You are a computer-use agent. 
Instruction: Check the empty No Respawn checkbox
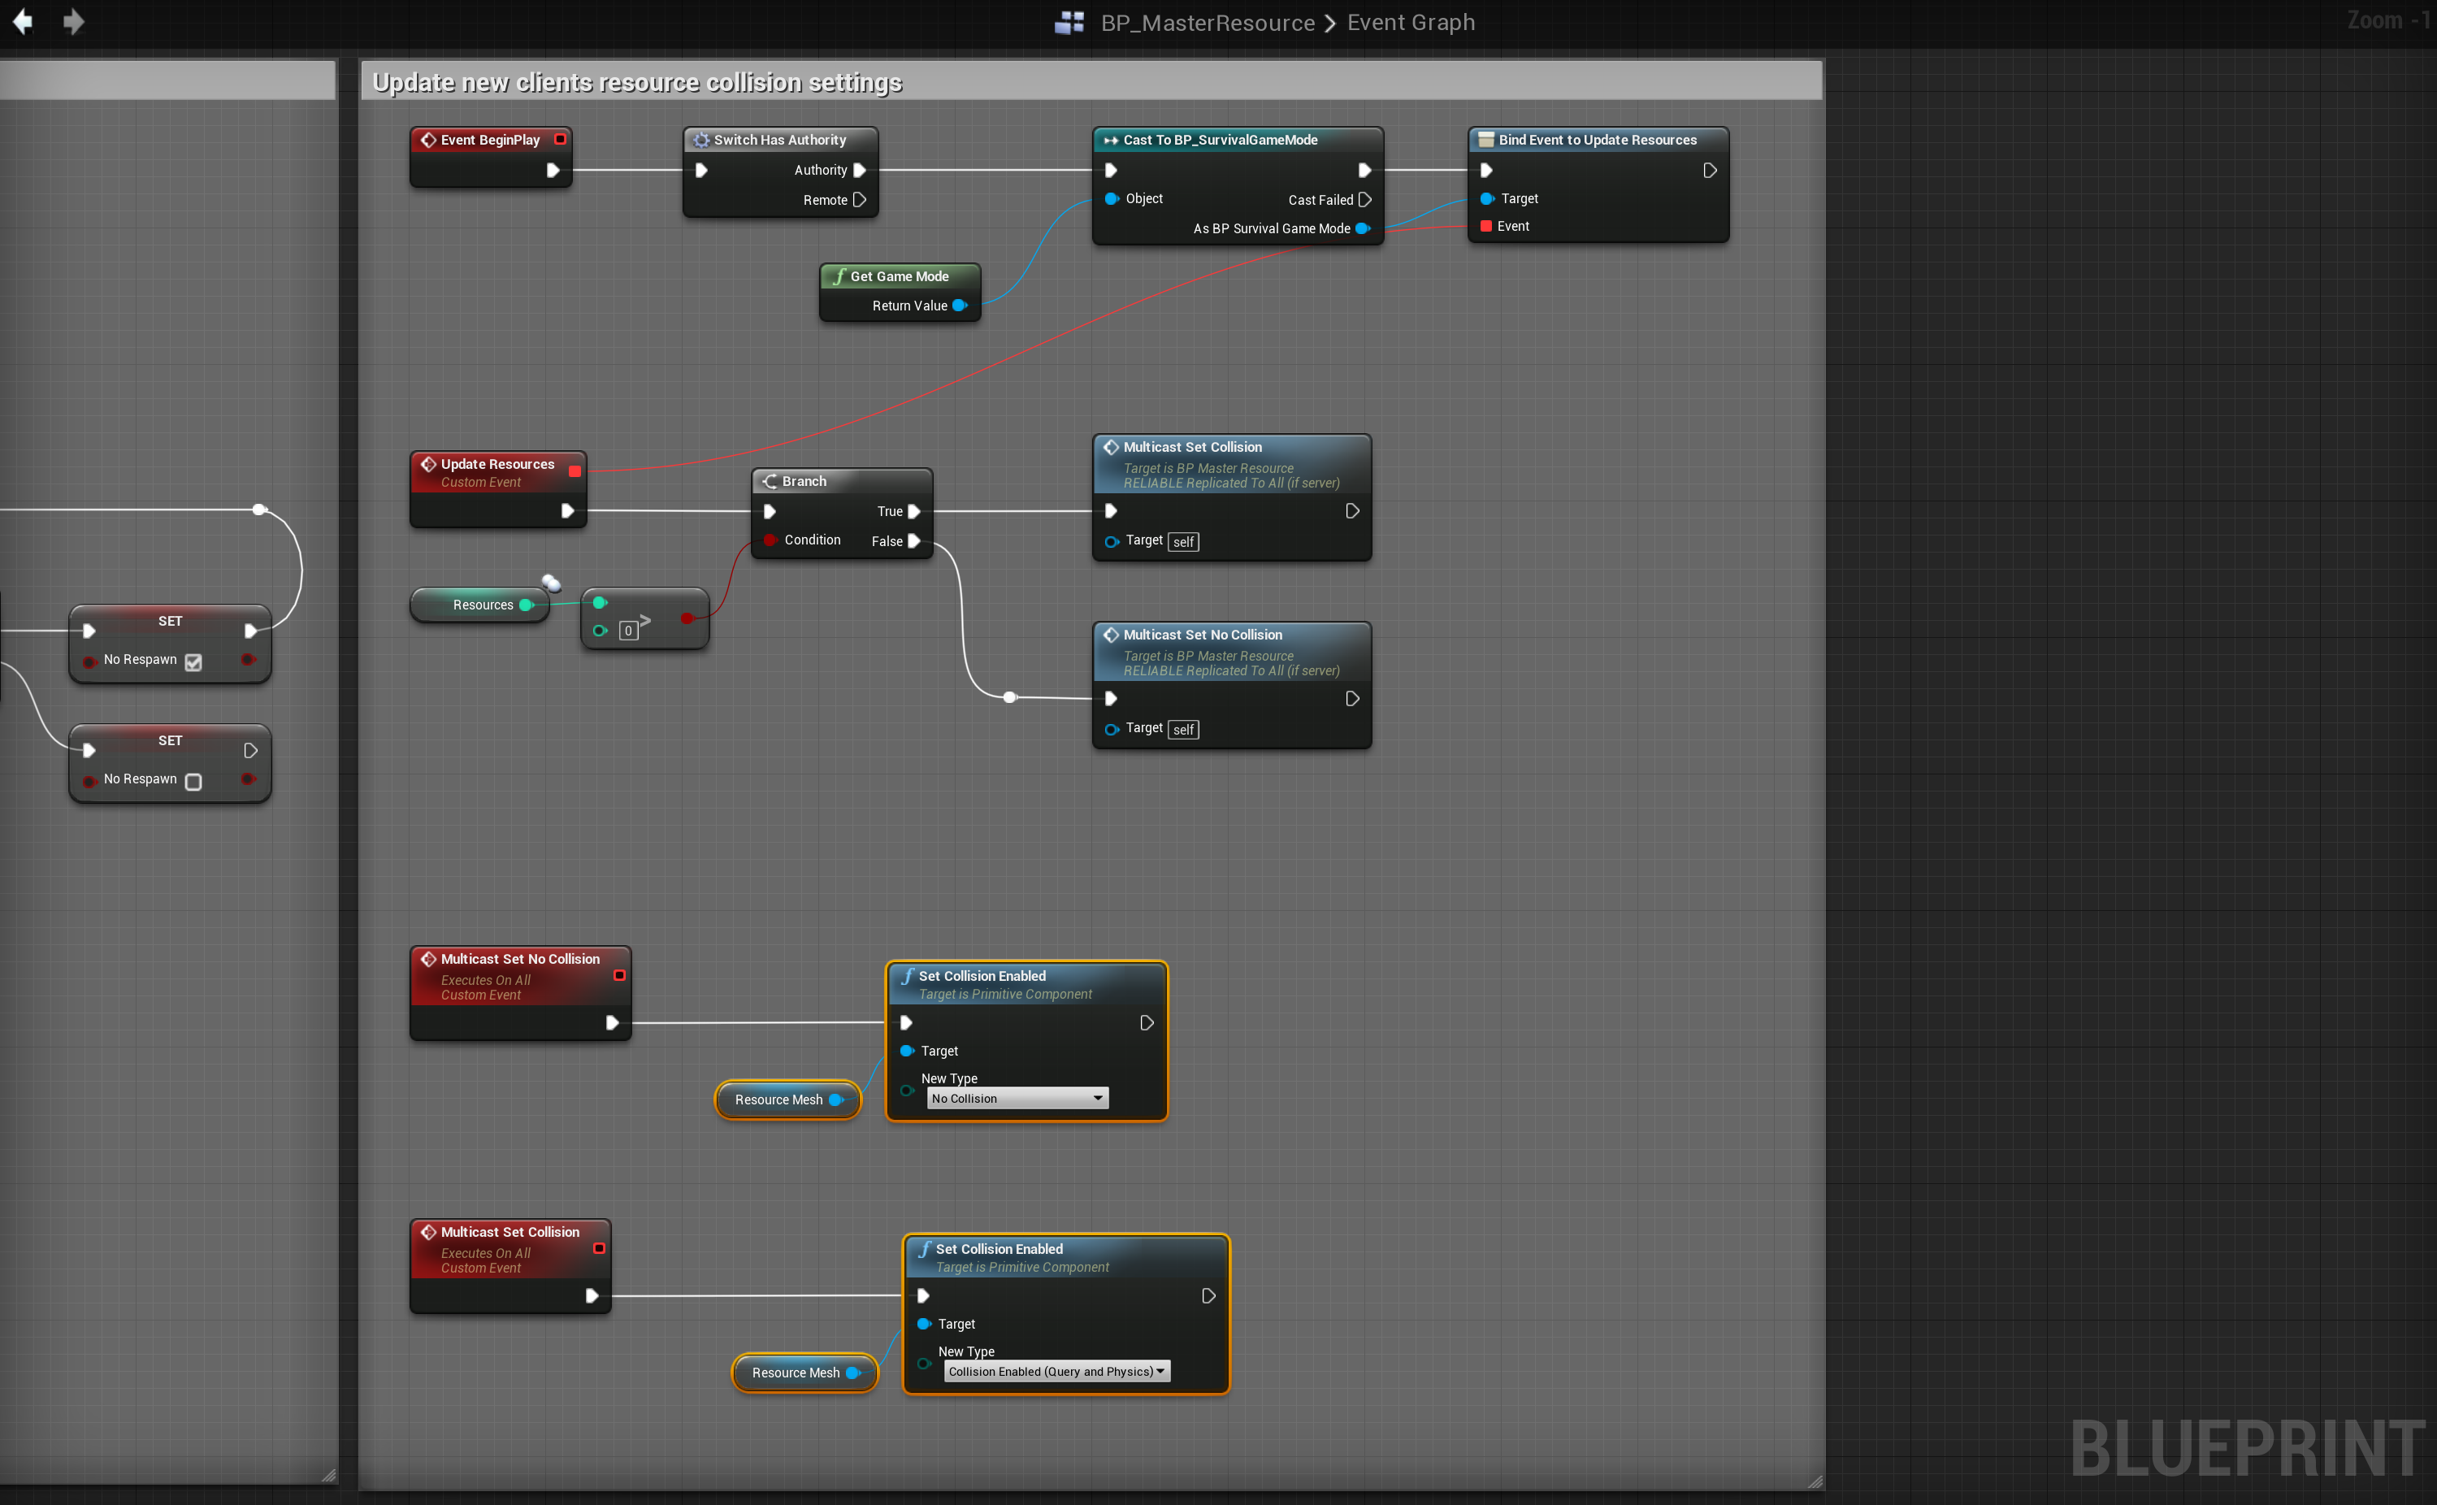point(193,782)
